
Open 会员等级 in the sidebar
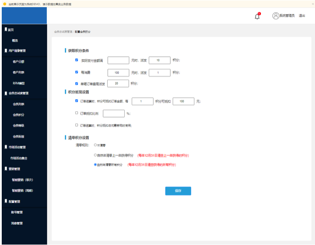(18, 125)
